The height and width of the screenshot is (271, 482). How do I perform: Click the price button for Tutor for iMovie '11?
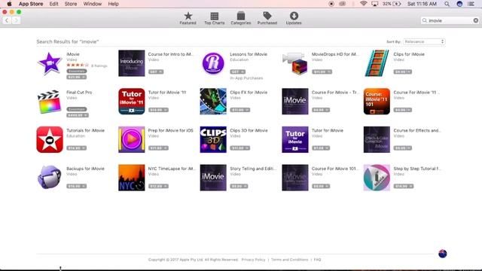click(158, 110)
